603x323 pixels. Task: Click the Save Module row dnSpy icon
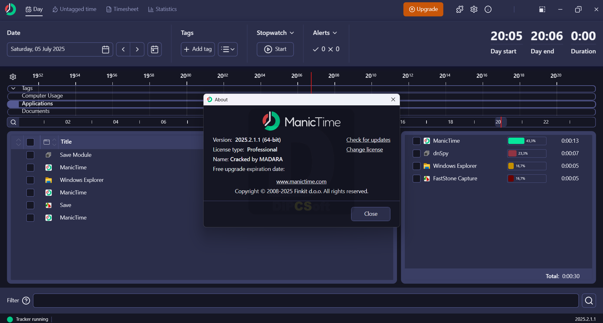(48, 155)
